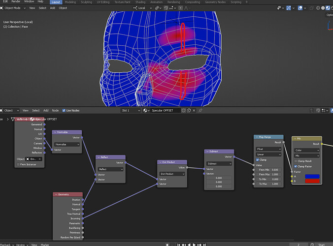This screenshot has height=246, width=333.
Task: Open Mix node Color type dropdown
Action: click(x=307, y=150)
